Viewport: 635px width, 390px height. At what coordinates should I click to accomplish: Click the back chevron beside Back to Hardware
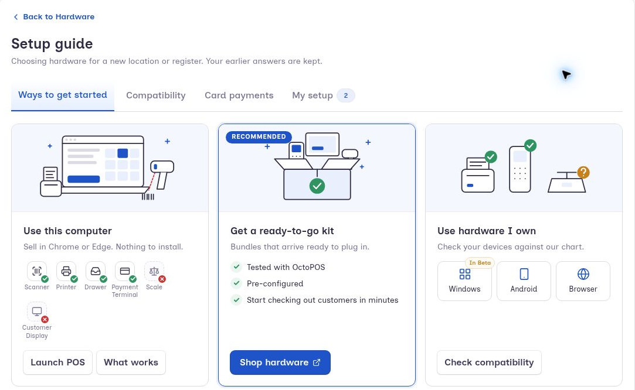[16, 17]
